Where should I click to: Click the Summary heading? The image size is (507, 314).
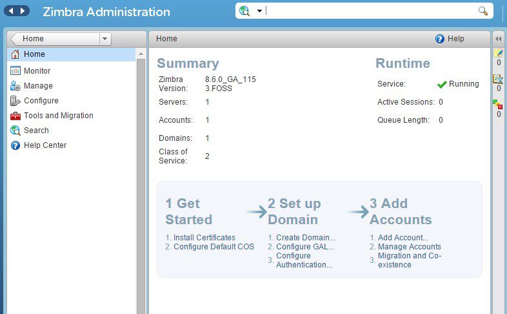[x=188, y=63]
